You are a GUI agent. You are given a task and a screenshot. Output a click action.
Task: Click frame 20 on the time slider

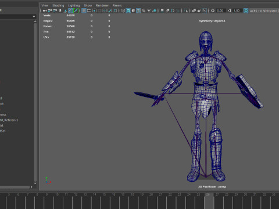point(151,194)
